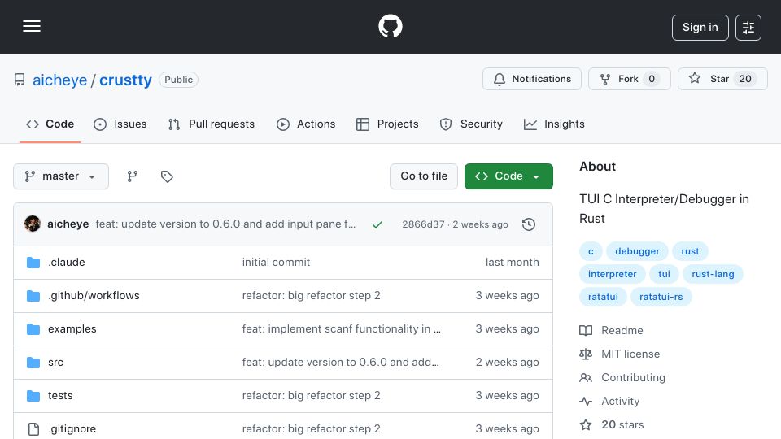
Task: View the tags icon
Action: 167,176
